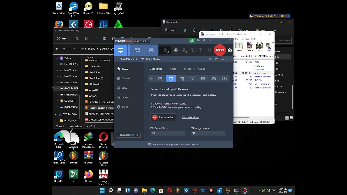This screenshot has height=195, width=347.
Task: Click the back arrow in the mode row
Action: click(x=151, y=79)
